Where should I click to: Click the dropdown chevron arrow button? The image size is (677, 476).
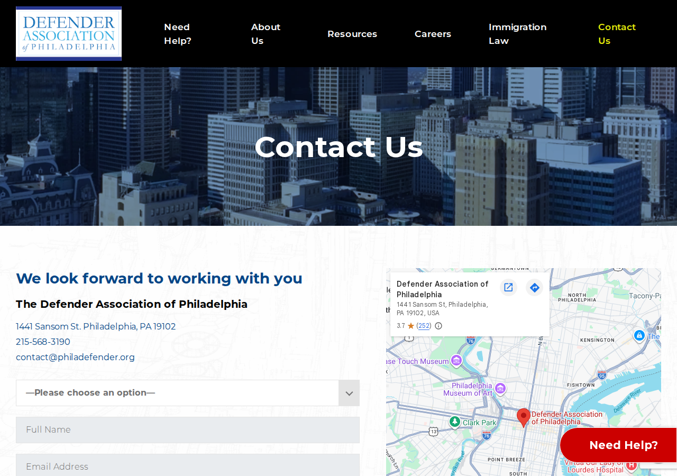click(349, 393)
